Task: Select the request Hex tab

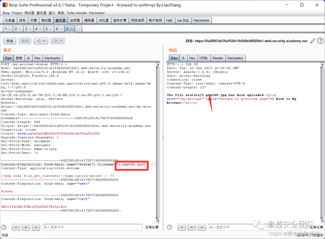Action: pyautogui.click(x=37, y=58)
